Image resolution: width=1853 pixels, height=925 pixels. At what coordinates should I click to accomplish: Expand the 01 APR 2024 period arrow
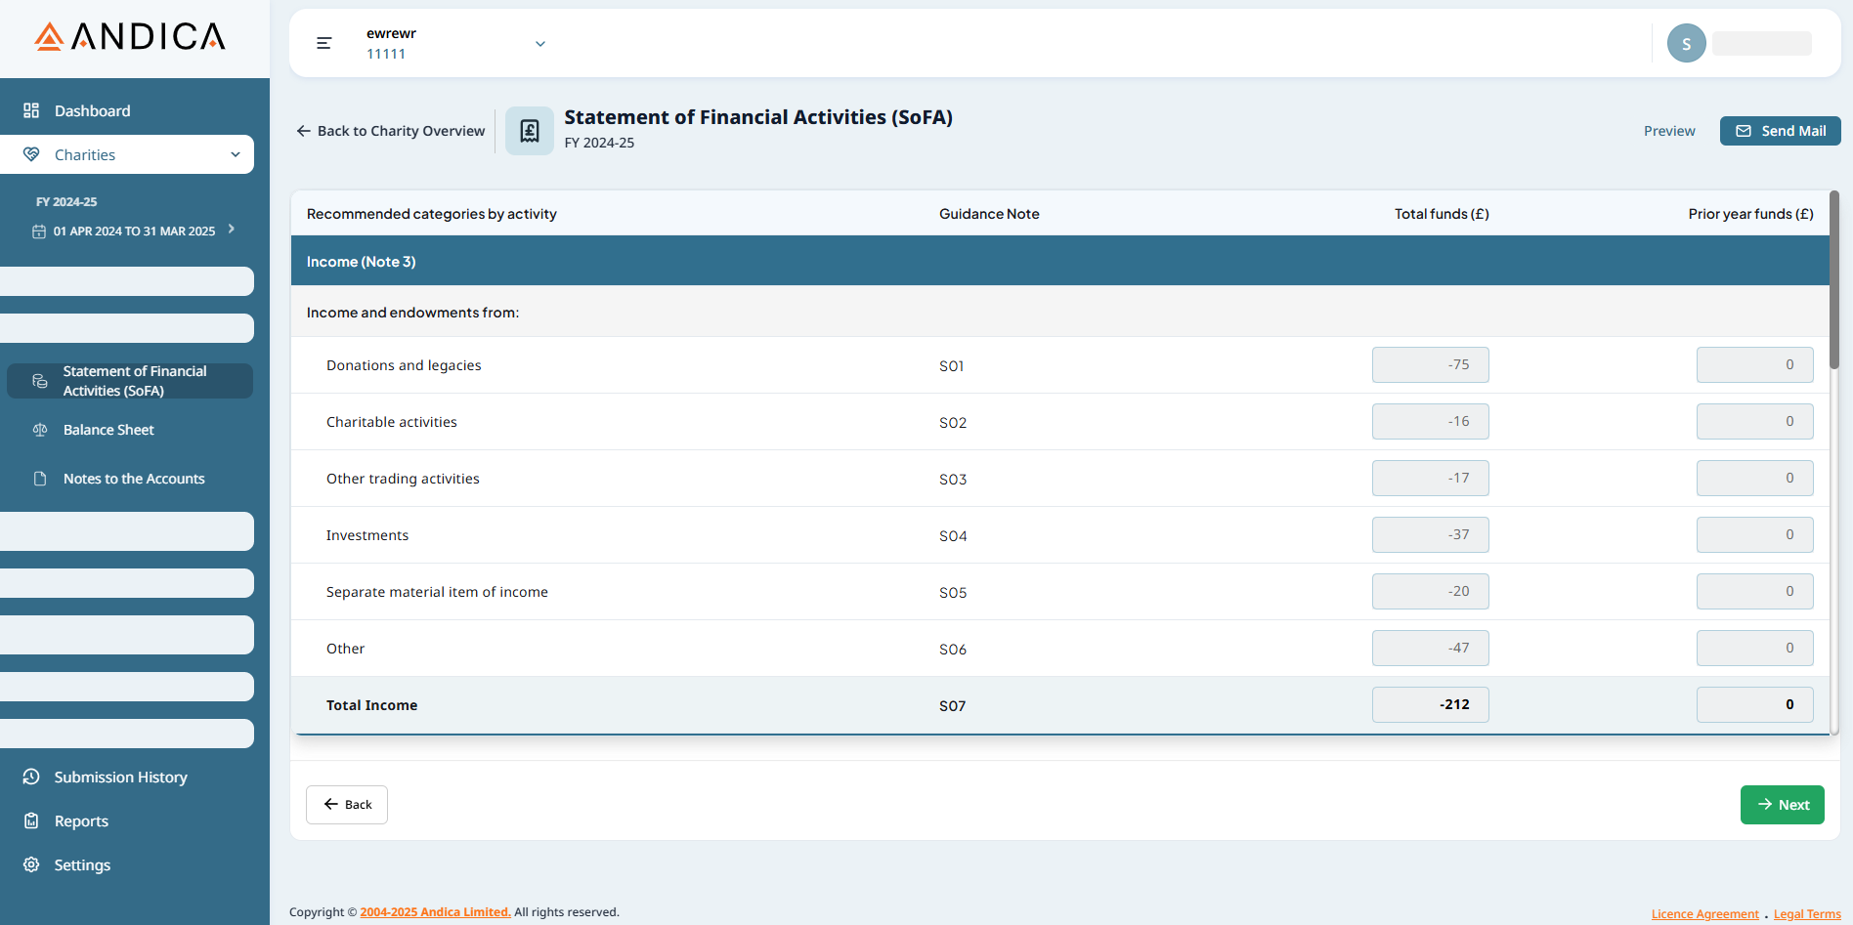tap(232, 229)
